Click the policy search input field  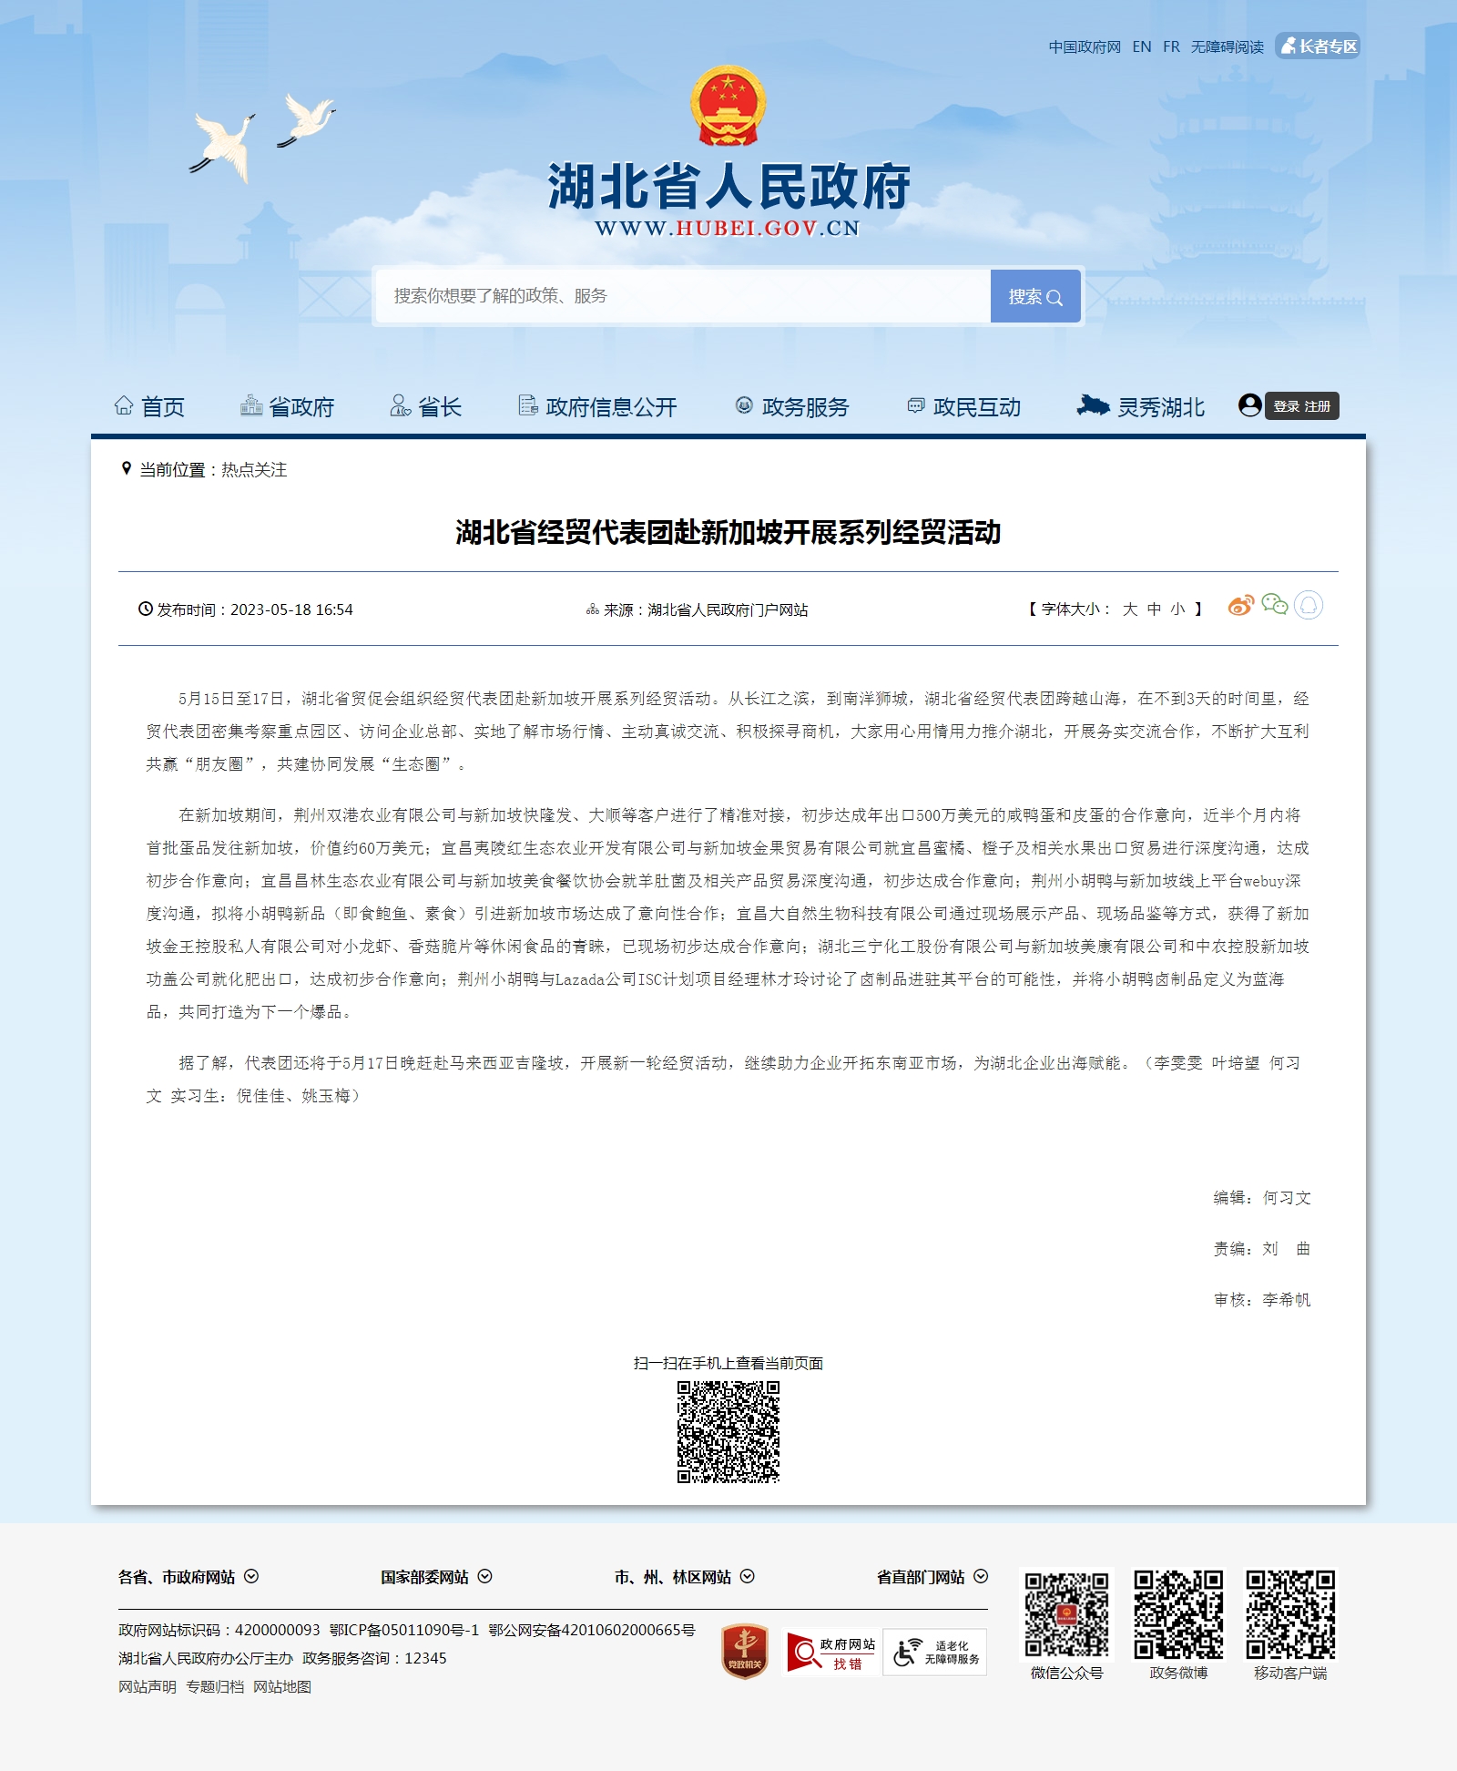click(683, 296)
